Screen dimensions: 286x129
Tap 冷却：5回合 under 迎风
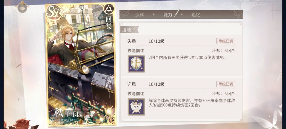(224, 94)
